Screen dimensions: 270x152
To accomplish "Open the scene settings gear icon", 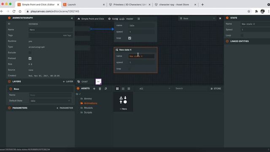I will point(109,19).
